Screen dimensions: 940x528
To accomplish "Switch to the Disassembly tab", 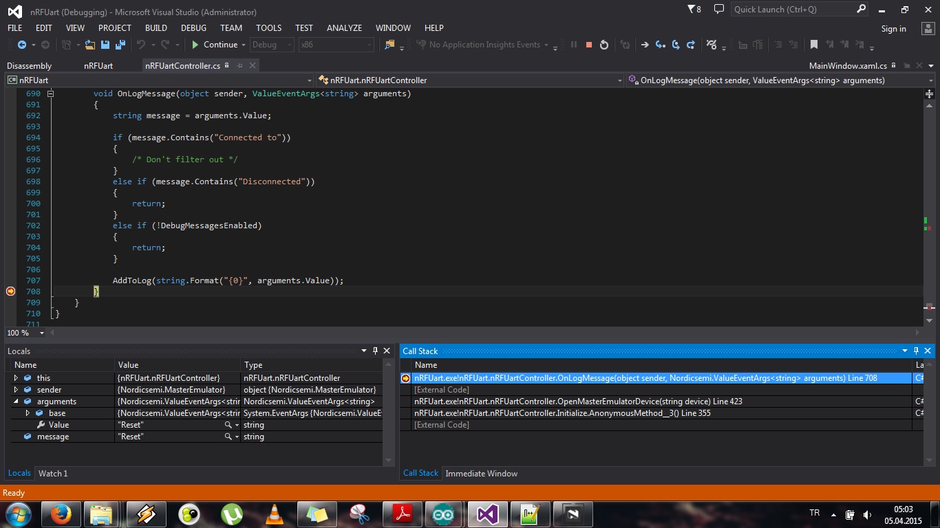I will point(30,66).
